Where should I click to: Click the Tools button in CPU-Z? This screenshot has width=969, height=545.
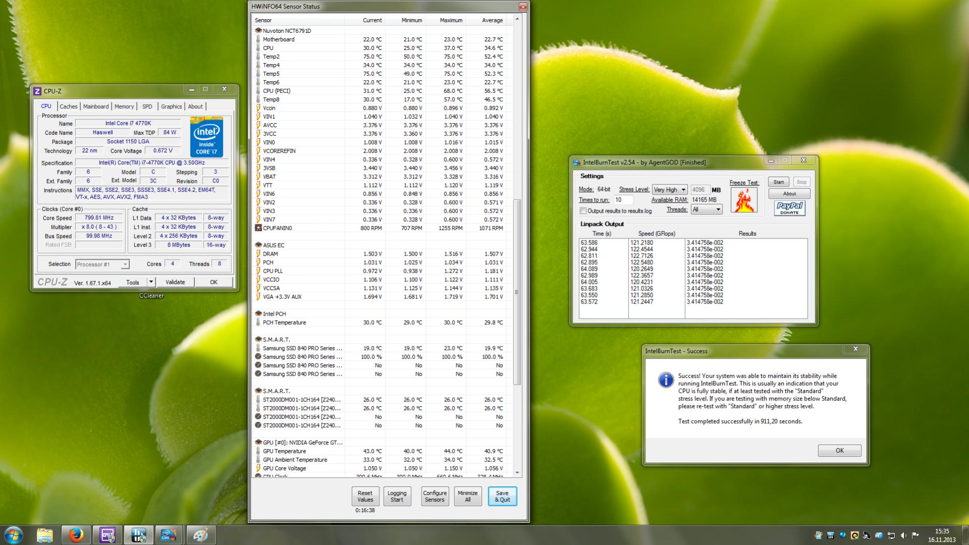click(133, 282)
